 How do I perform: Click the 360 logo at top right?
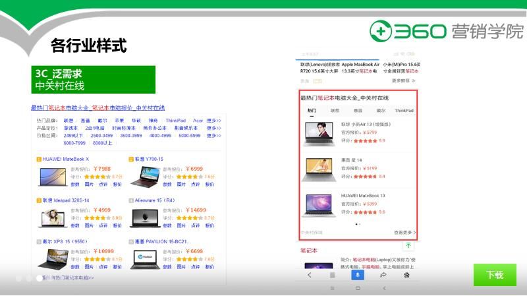407,31
